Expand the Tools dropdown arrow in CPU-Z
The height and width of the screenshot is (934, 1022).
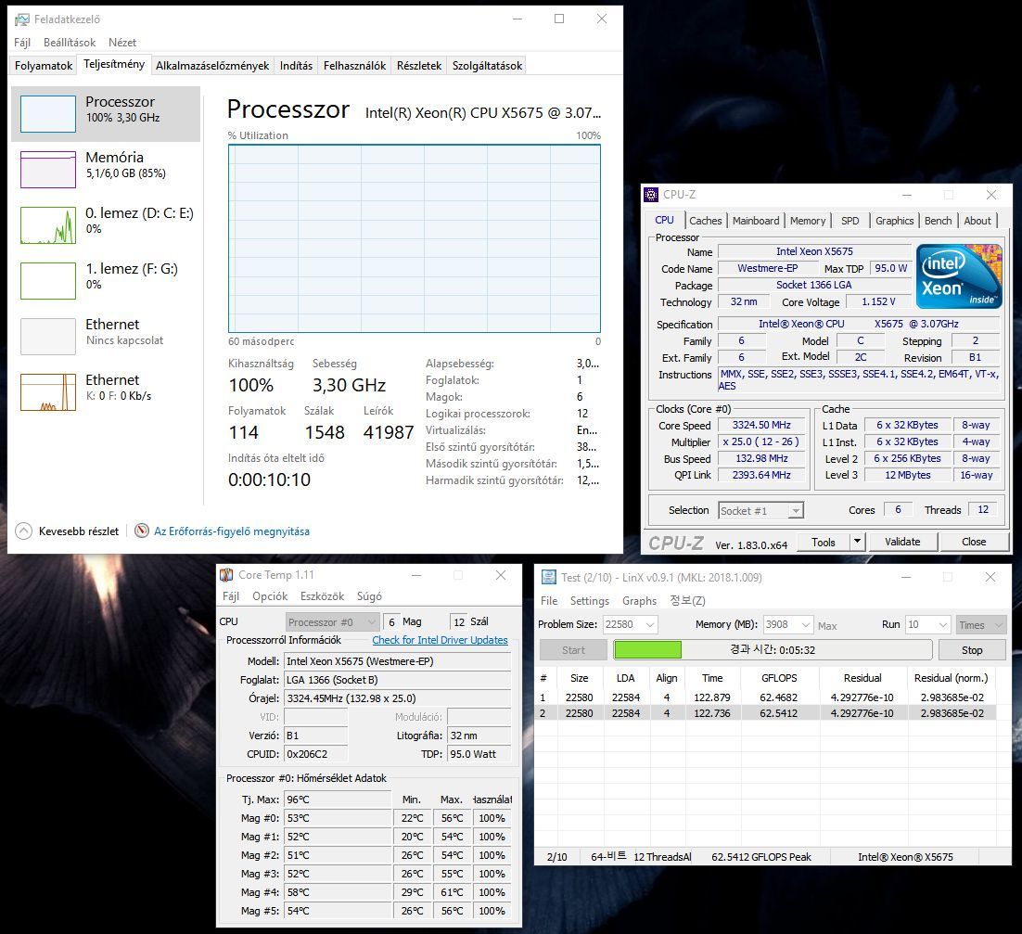pos(857,543)
